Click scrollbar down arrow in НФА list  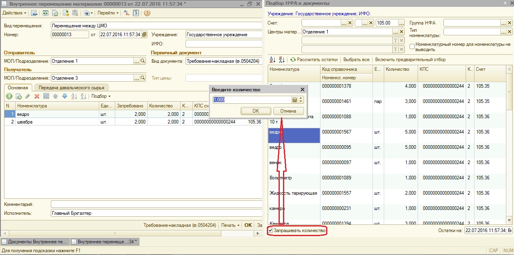pyautogui.click(x=510, y=221)
